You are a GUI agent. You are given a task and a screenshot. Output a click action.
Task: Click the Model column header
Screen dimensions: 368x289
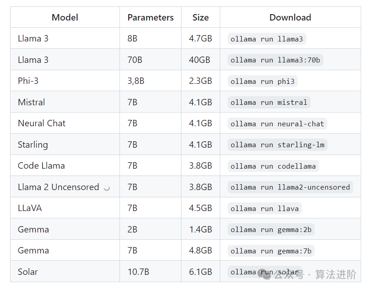[65, 17]
